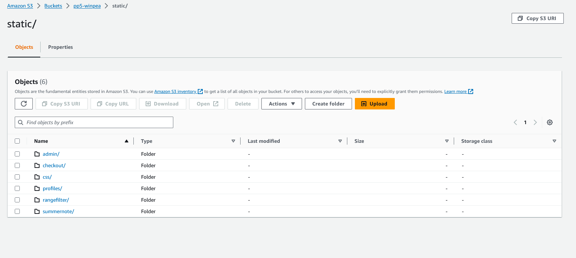Go to Buckets breadcrumb
Image resolution: width=576 pixels, height=258 pixels.
pyautogui.click(x=53, y=6)
